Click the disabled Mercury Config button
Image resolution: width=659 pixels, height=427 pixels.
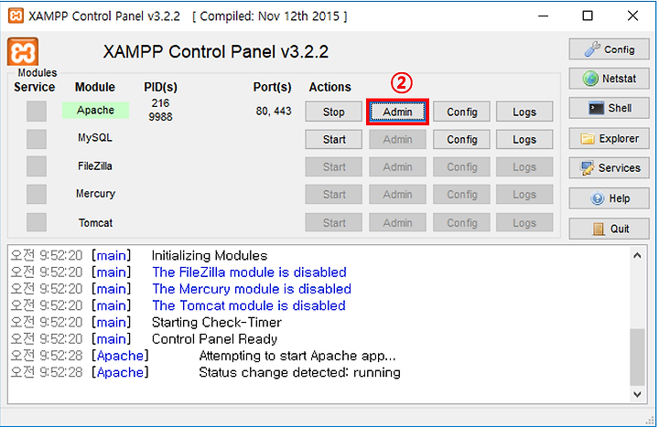[462, 195]
